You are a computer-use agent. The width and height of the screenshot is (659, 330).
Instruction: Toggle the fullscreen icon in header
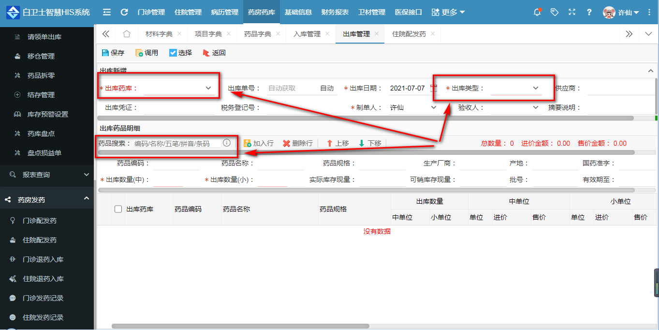[572, 12]
